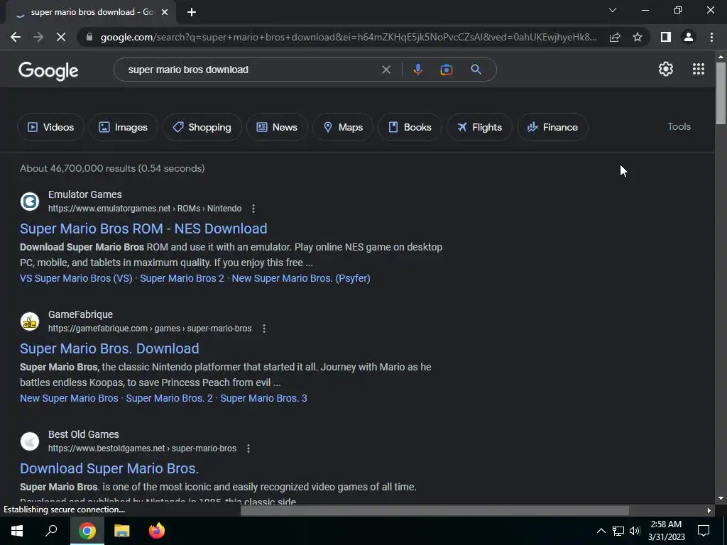Start voice search with the microphone icon
This screenshot has width=727, height=545.
(417, 70)
